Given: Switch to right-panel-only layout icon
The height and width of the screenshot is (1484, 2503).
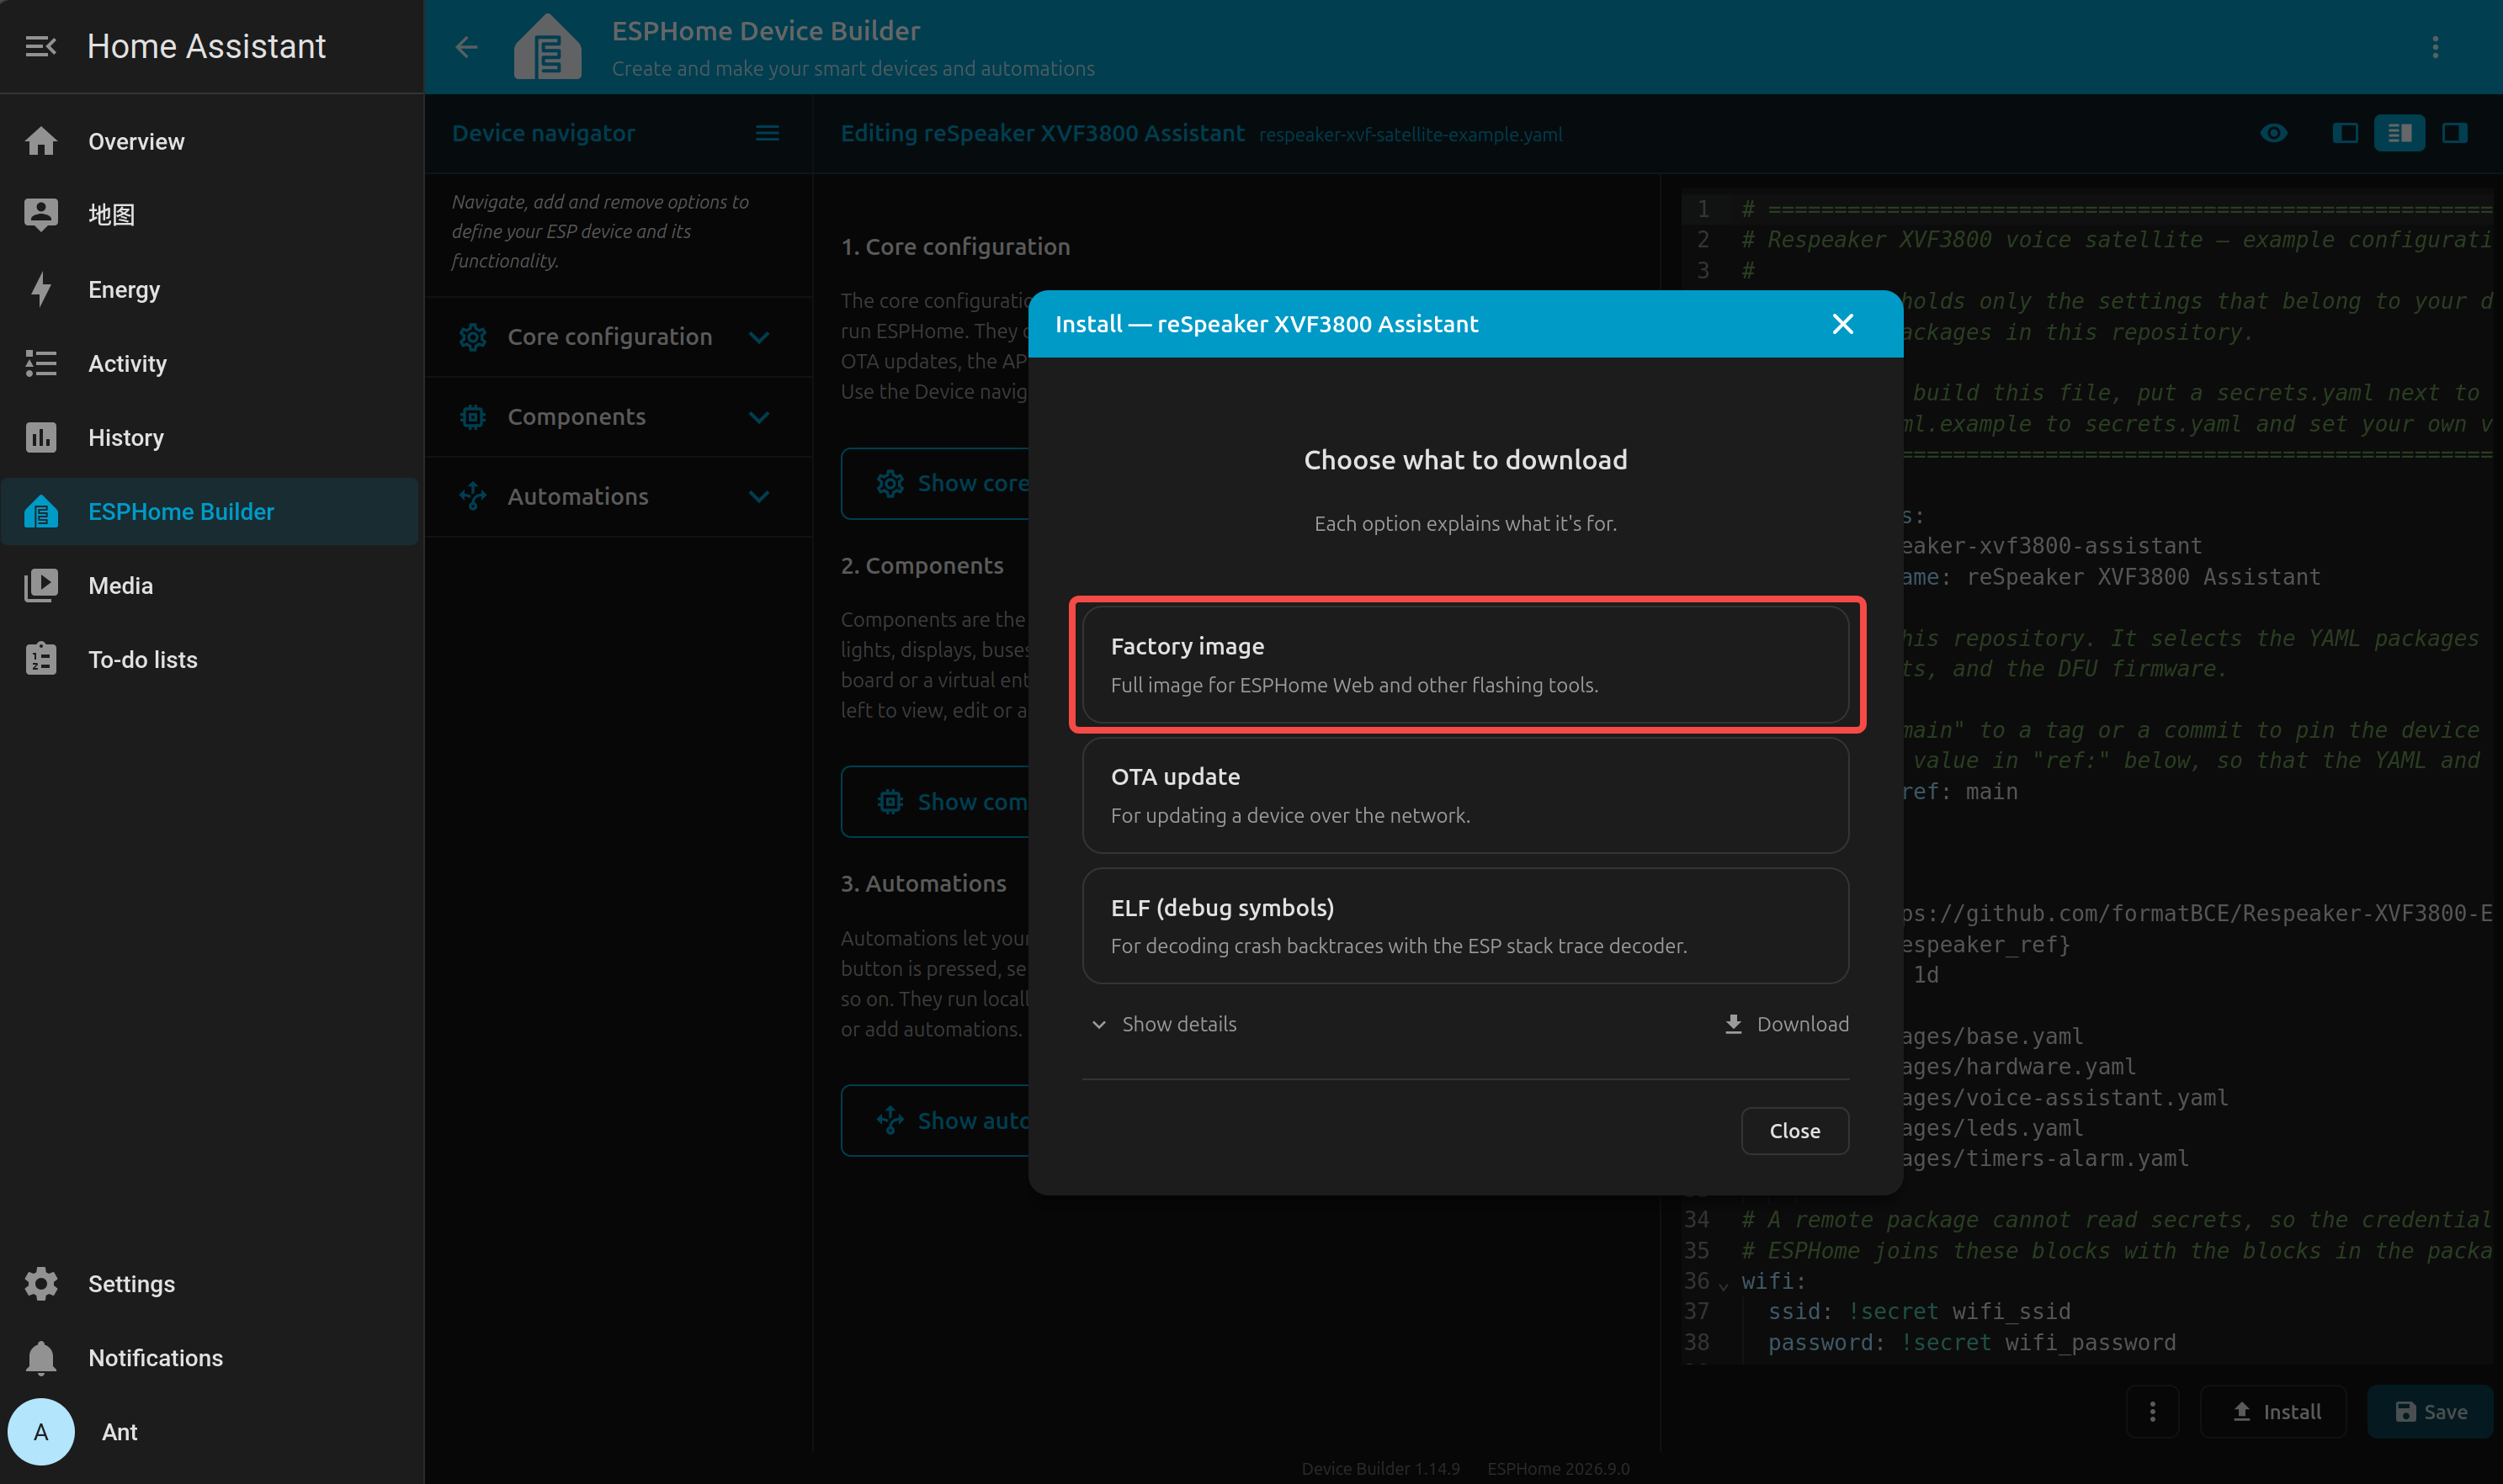Looking at the screenshot, I should [x=2454, y=133].
